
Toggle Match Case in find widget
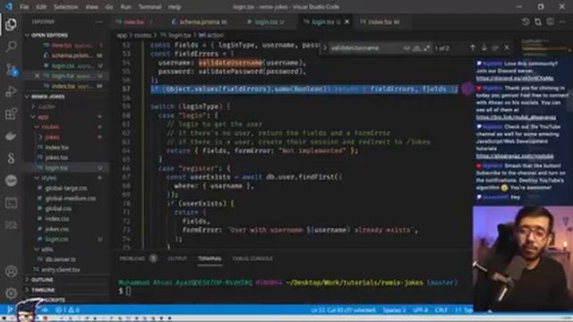tap(406, 47)
